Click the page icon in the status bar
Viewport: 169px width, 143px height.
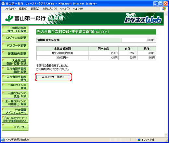pos(3,140)
